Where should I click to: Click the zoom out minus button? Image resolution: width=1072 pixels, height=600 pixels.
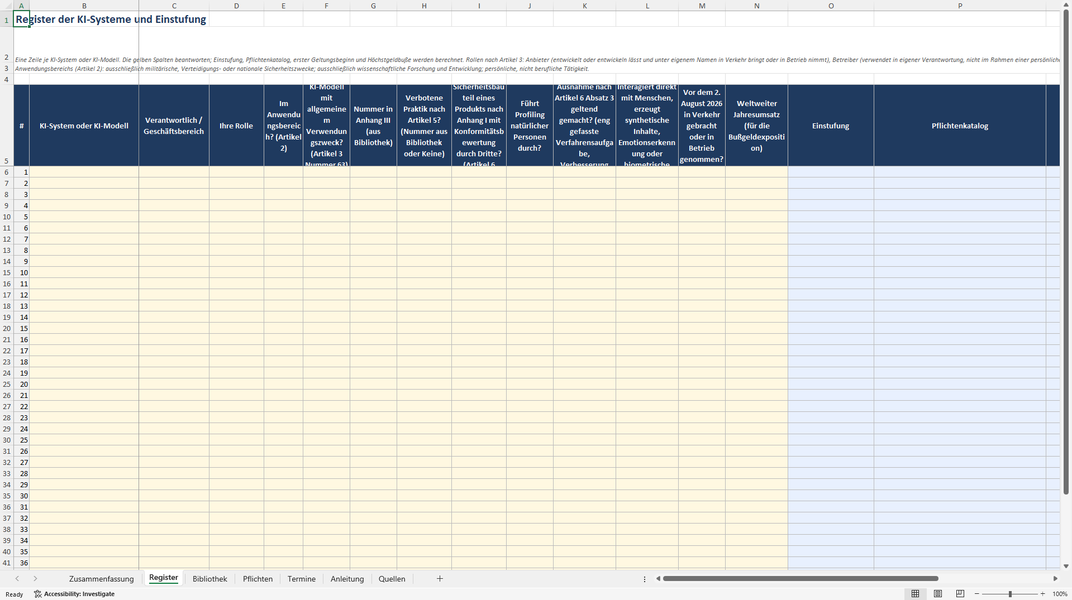(977, 594)
